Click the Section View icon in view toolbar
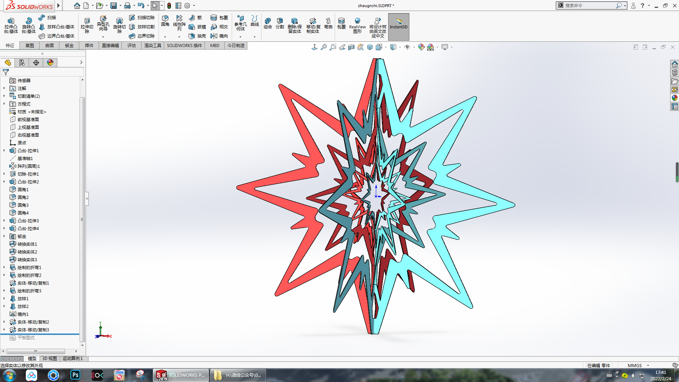Viewport: 679px width, 382px height. [351, 47]
